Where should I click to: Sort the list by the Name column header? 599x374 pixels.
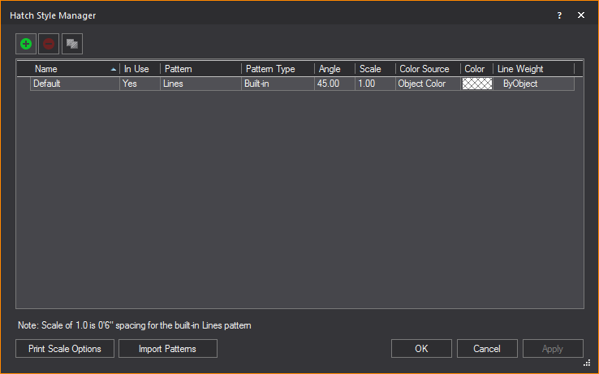[73, 69]
